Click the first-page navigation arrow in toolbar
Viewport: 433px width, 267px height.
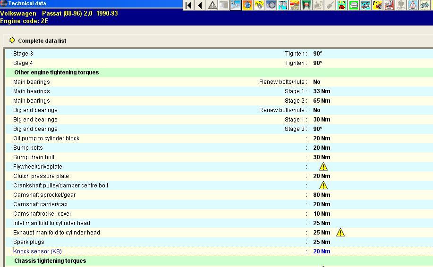coord(188,5)
